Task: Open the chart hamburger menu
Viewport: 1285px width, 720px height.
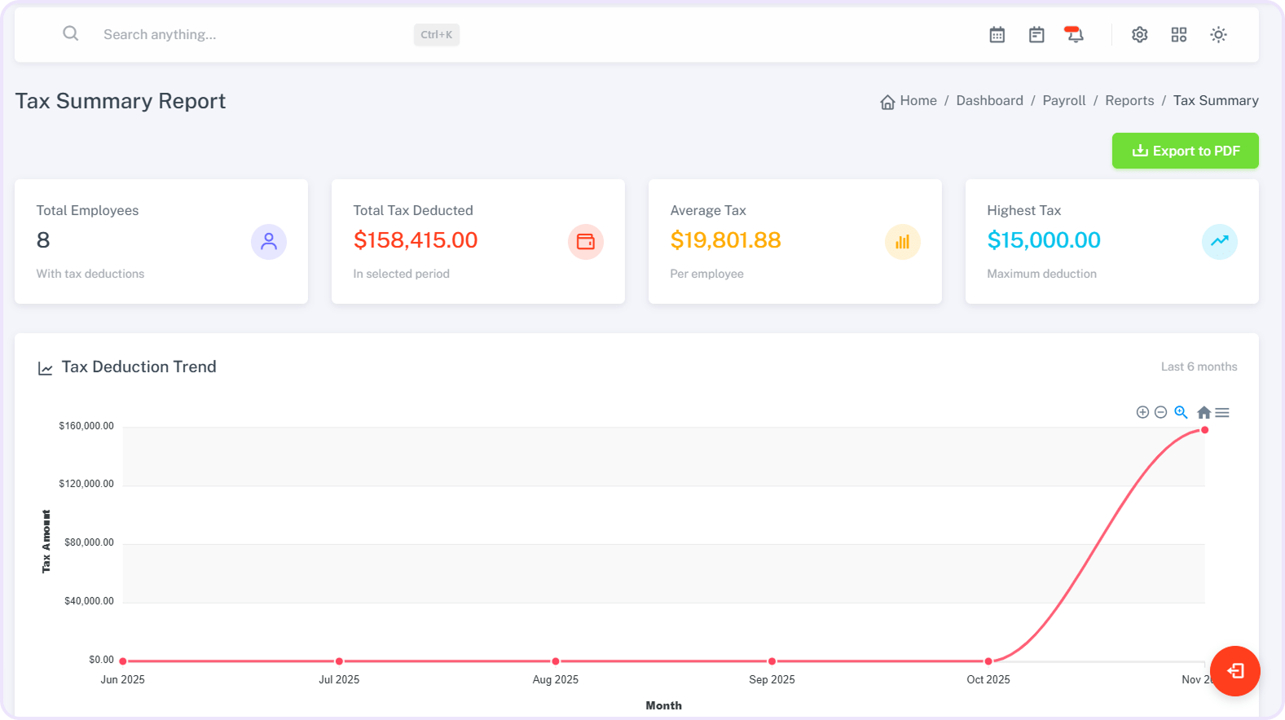Action: [x=1222, y=412]
